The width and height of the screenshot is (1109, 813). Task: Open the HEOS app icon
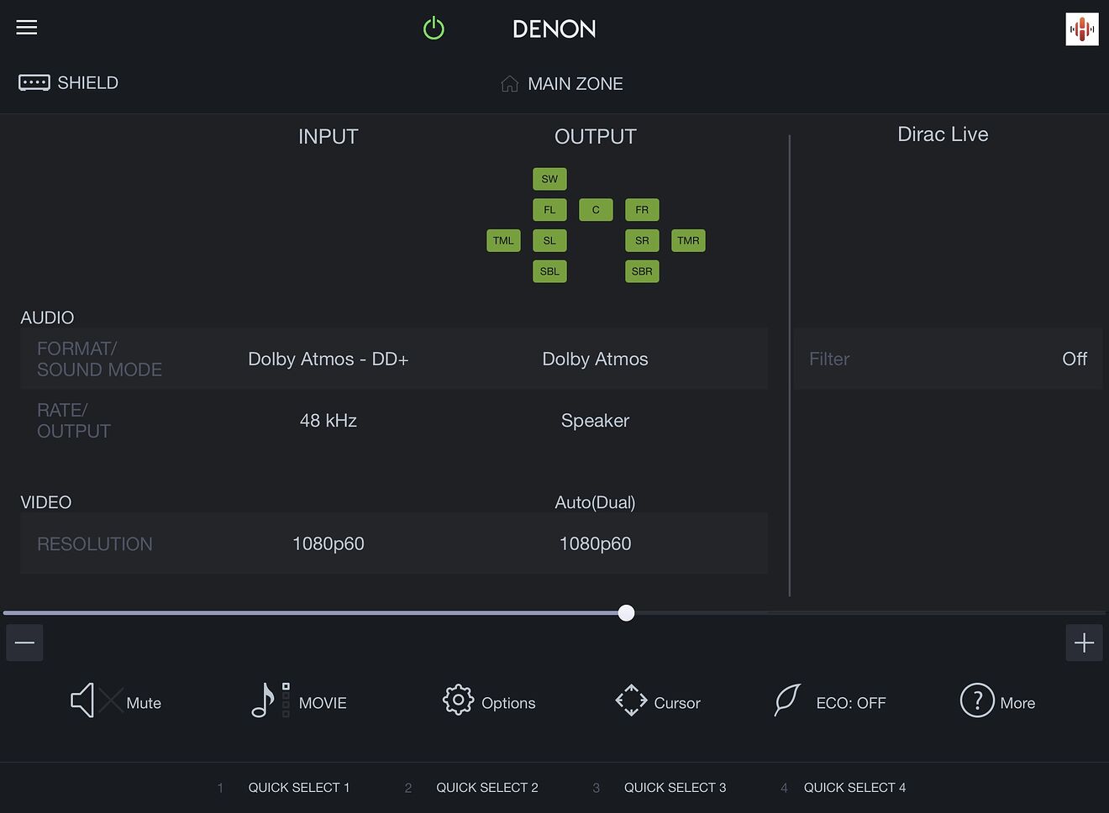[1081, 29]
